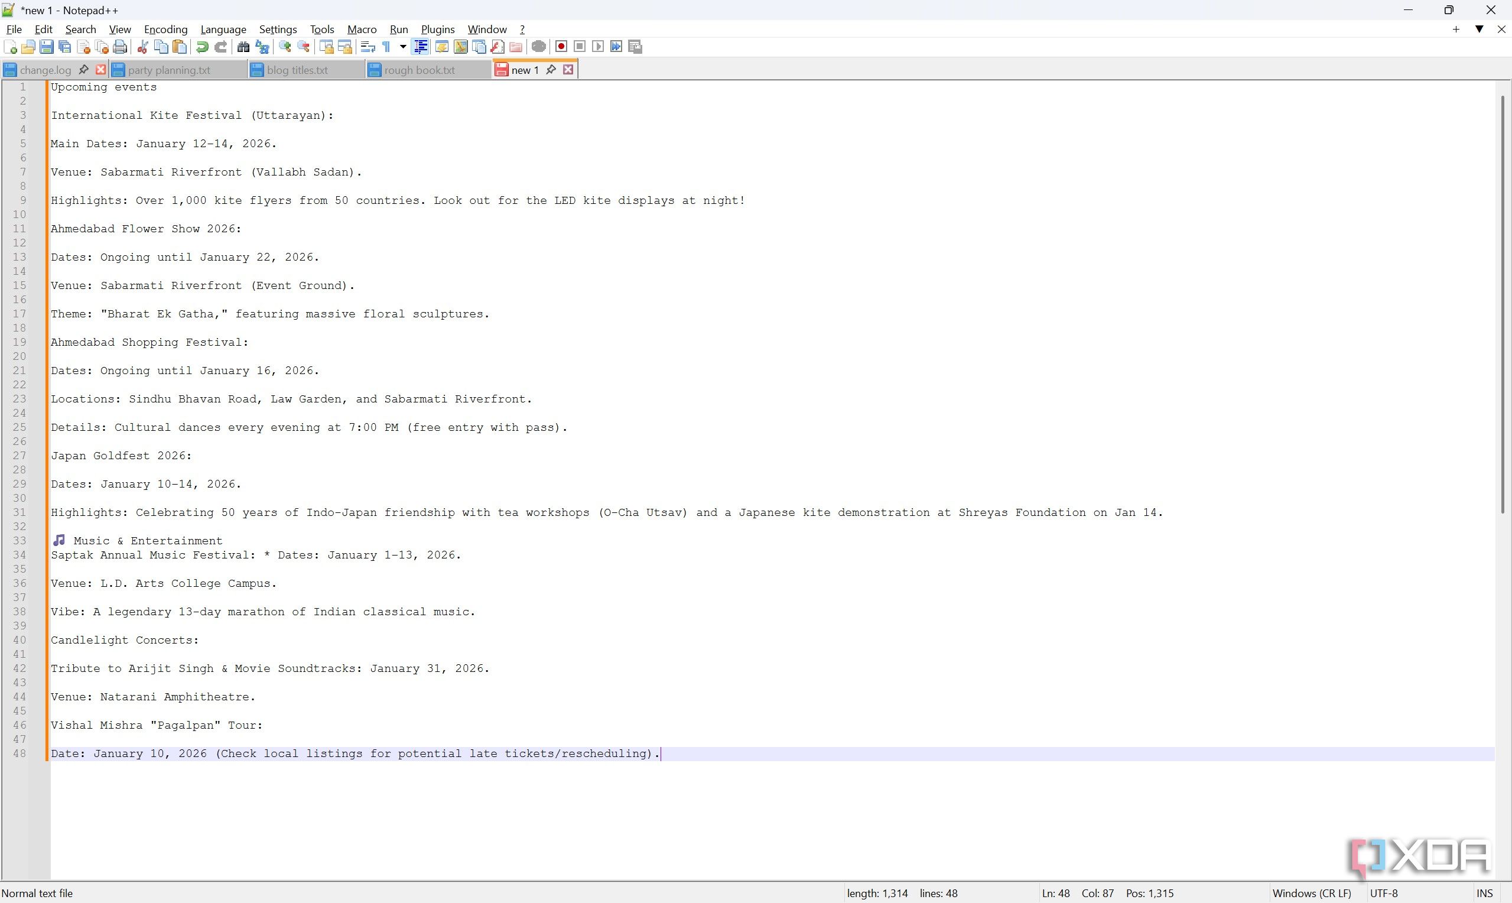Click the Open file folder icon

point(28,47)
